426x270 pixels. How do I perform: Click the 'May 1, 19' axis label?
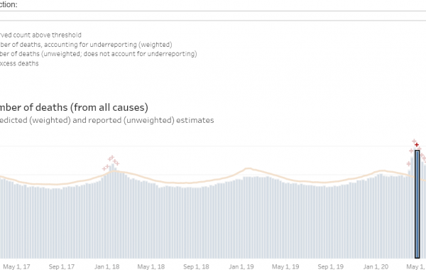click(x=285, y=266)
